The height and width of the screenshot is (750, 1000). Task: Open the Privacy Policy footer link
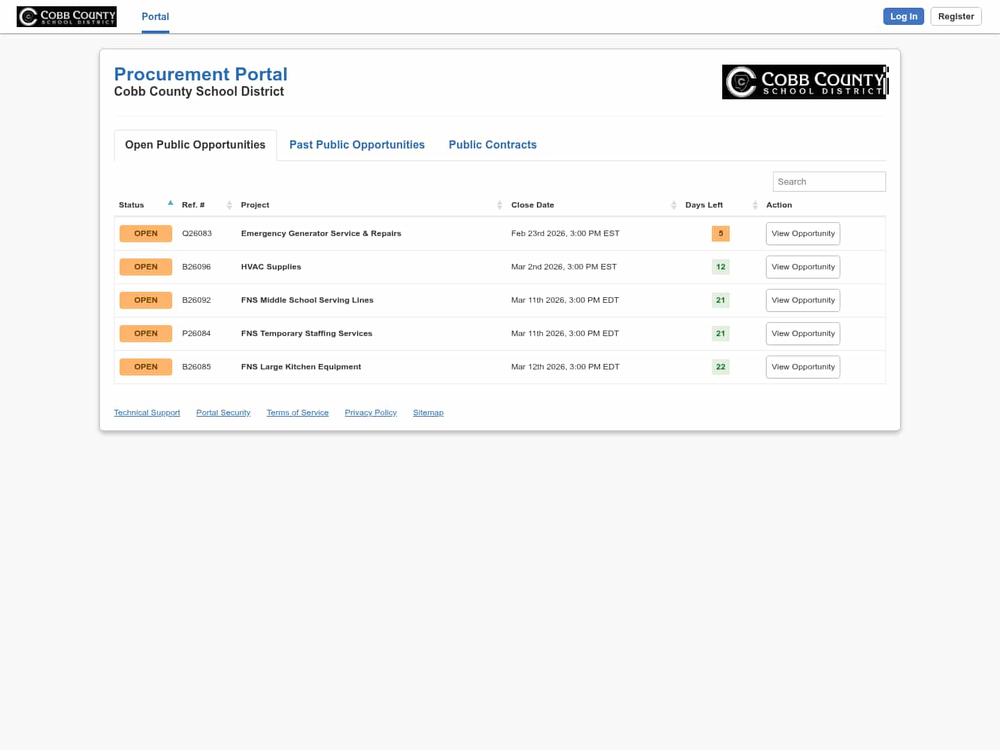click(x=370, y=412)
